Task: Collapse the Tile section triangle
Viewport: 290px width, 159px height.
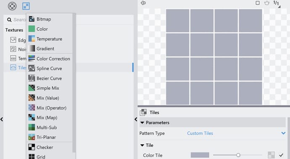Action: pos(142,145)
